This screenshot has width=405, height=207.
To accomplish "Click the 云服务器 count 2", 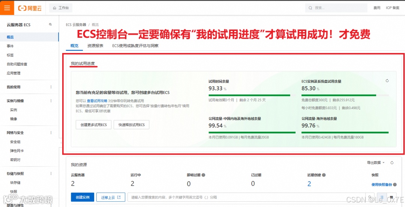I will tap(73, 183).
